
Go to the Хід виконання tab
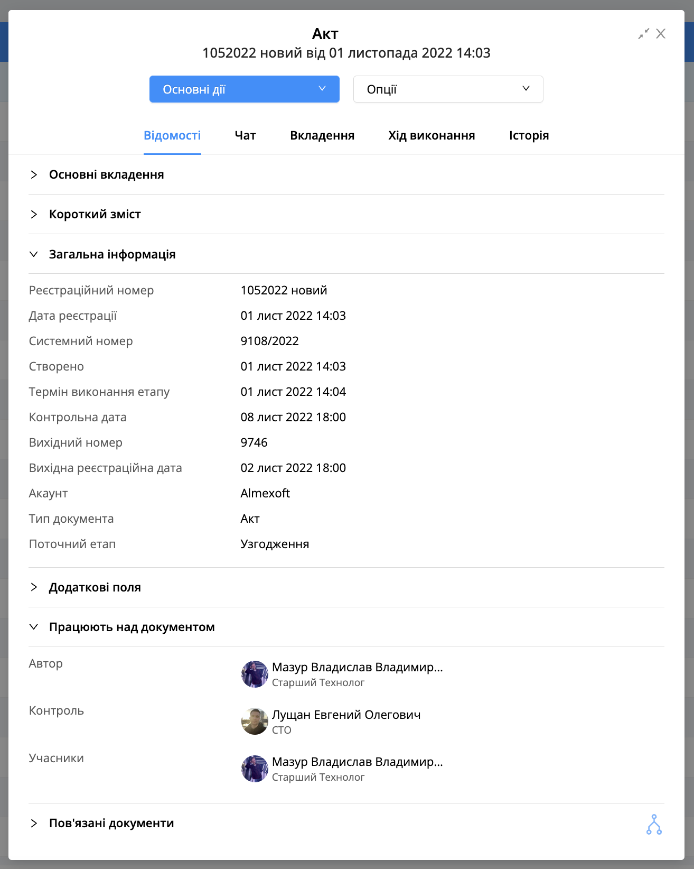[432, 136]
